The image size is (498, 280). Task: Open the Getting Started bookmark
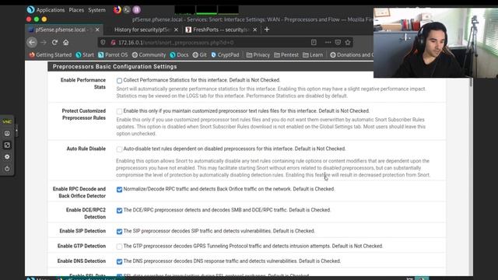(51, 55)
